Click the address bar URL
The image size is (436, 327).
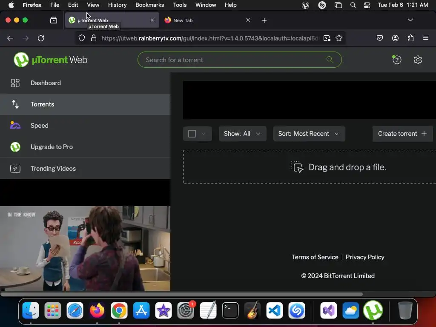pos(210,38)
